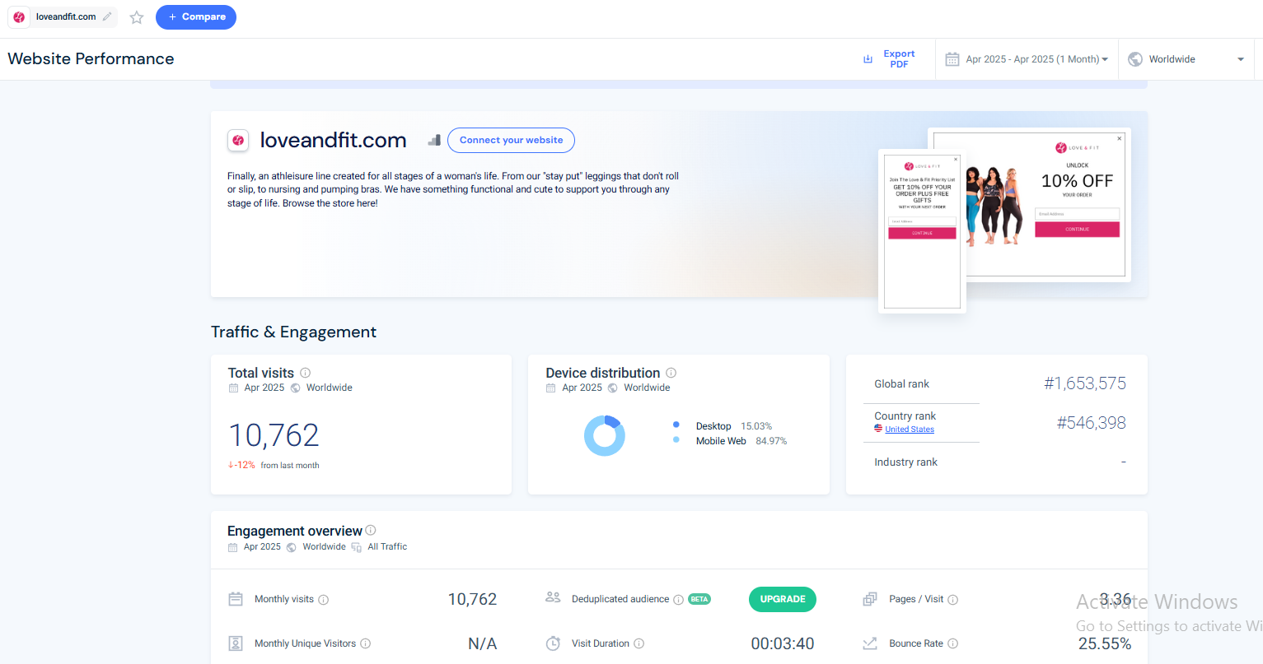This screenshot has width=1263, height=664.
Task: Click the Mobile Web legend color dot
Action: [676, 440]
